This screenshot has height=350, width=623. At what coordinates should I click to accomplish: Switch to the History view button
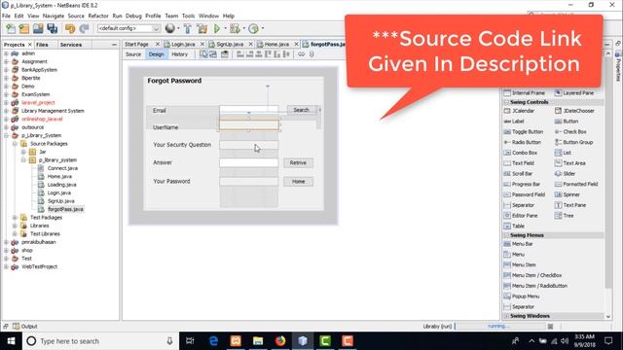click(x=179, y=54)
